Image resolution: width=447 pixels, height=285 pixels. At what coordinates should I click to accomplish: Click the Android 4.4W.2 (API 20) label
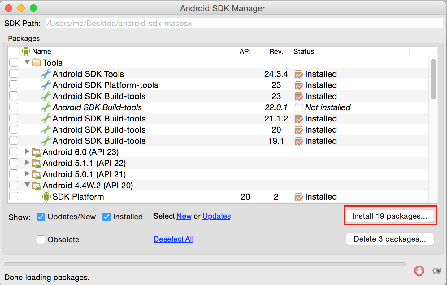tap(88, 186)
